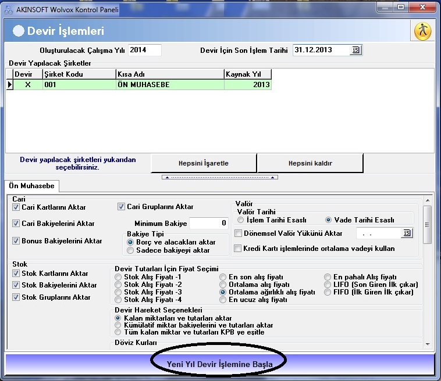Toggle Stok Gruplarını Aktar checkbox
The height and width of the screenshot is (381, 441).
pyautogui.click(x=16, y=297)
